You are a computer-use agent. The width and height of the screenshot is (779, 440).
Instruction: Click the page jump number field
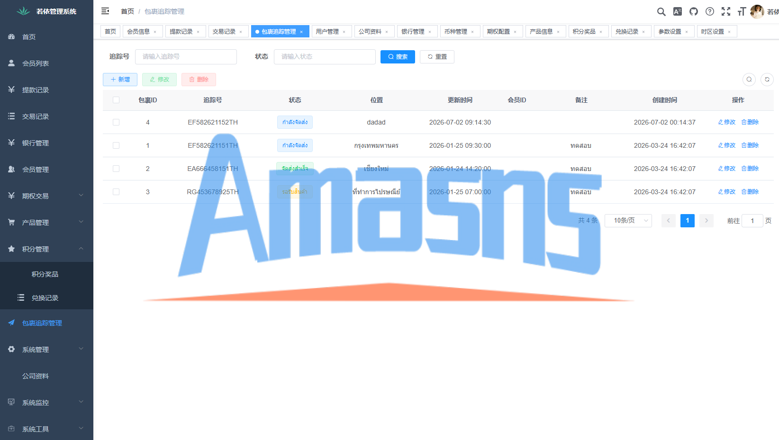tap(752, 221)
